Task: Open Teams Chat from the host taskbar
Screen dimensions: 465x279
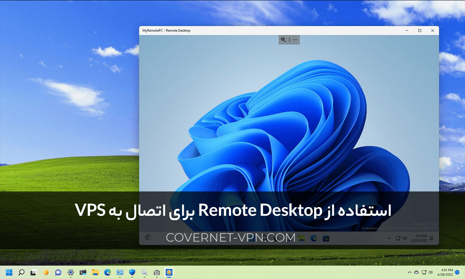Action: click(x=58, y=272)
